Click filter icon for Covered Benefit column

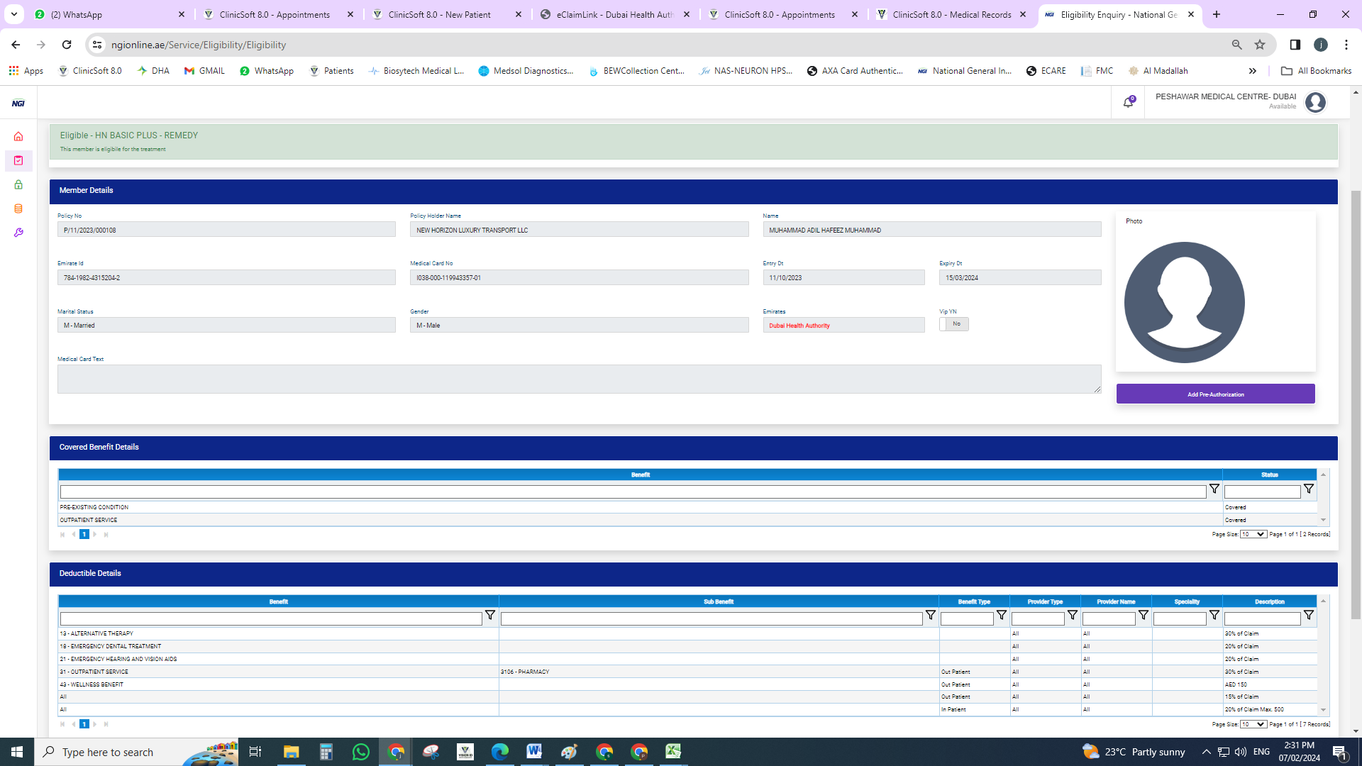point(1214,489)
